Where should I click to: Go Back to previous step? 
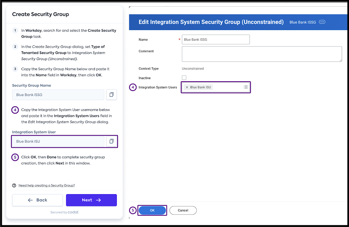click(37, 200)
